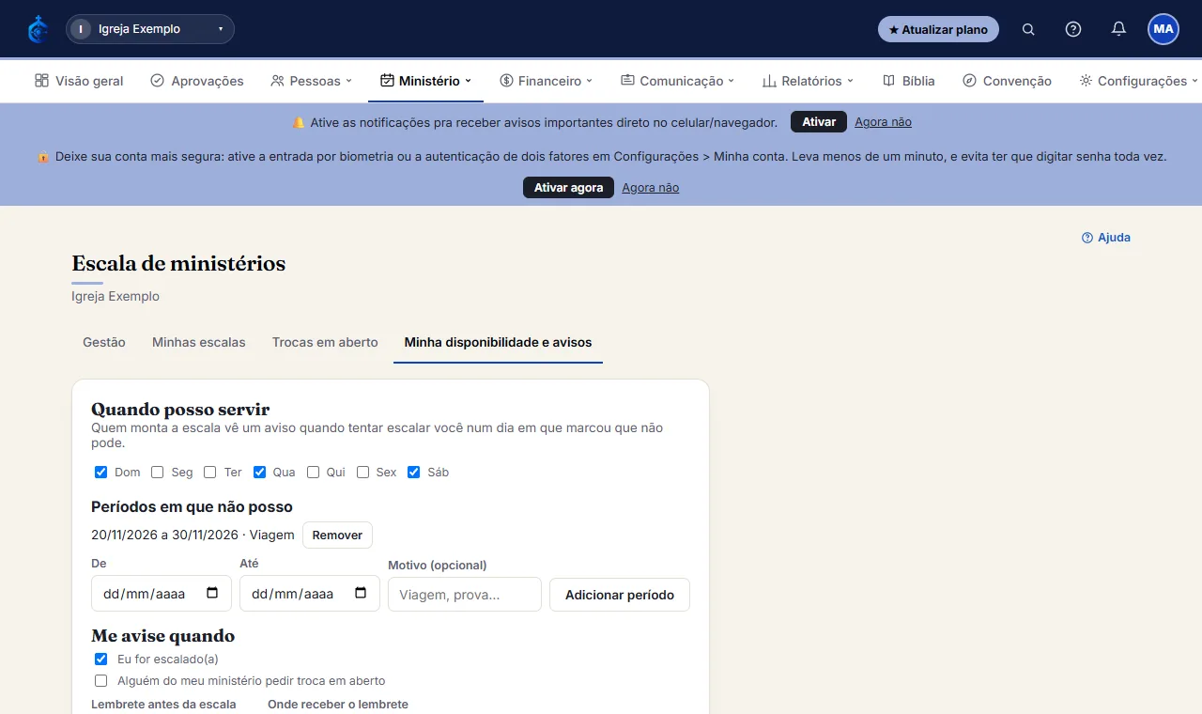1202x714 pixels.
Task: Open the Ajuda link
Action: point(1106,238)
